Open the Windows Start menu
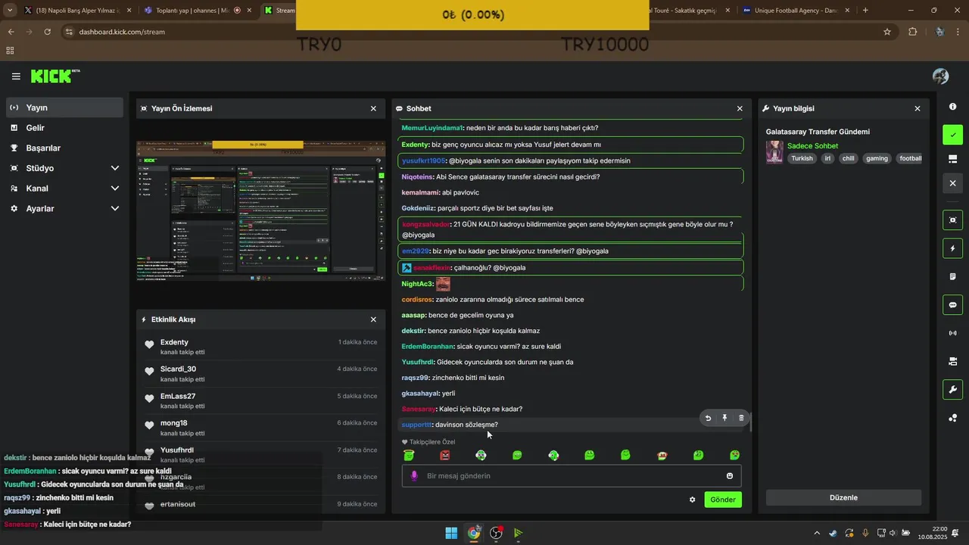Image resolution: width=969 pixels, height=545 pixels. (x=451, y=533)
